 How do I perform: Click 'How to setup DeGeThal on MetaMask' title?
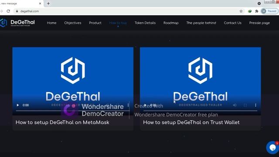62,123
